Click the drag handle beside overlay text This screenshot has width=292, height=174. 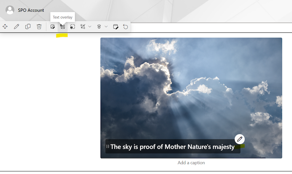(x=108, y=147)
